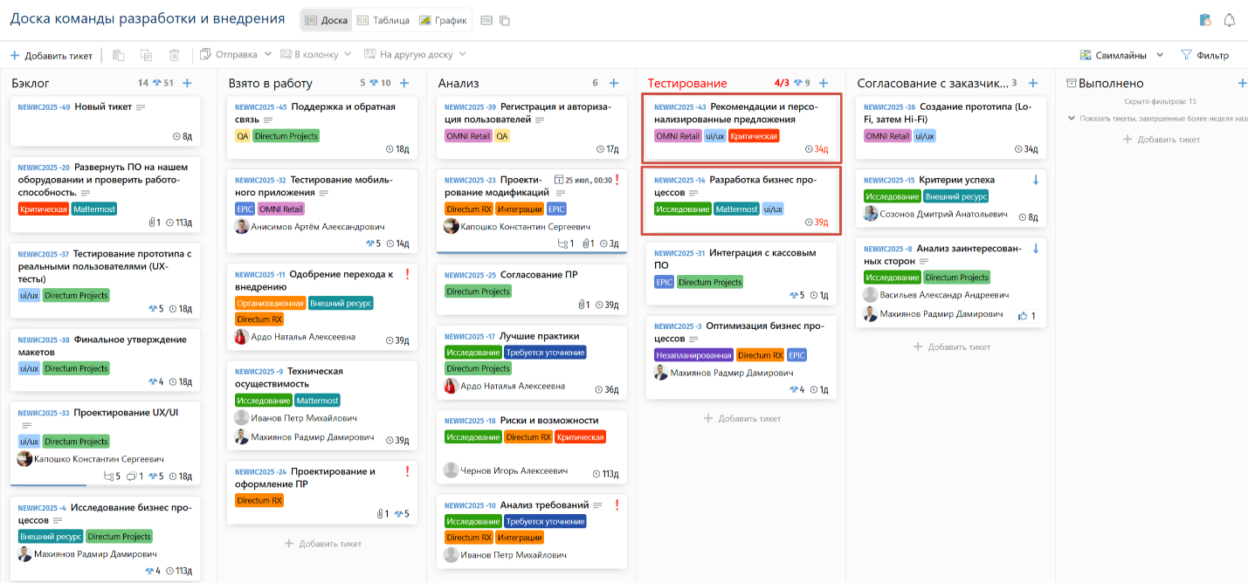The width and height of the screenshot is (1248, 583).
Task: Click the card view icon next to График
Action: coord(486,20)
